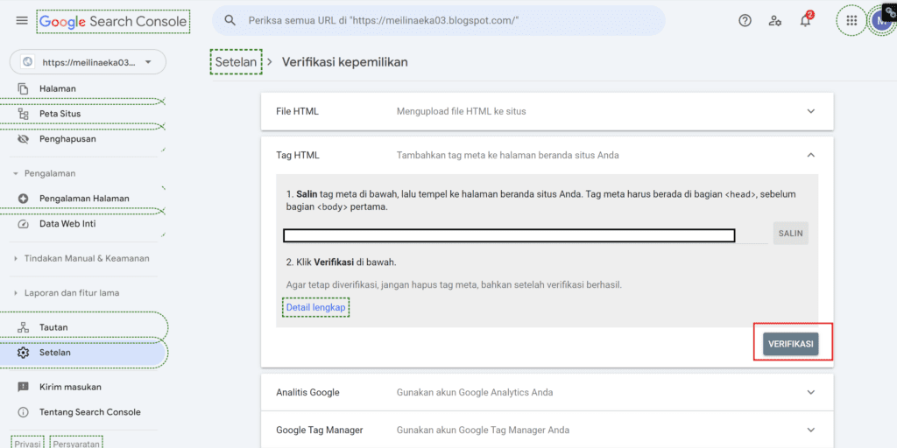Click 'Gunakan akun Google Analytics Anda' text
Image resolution: width=897 pixels, height=448 pixels.
(x=474, y=393)
